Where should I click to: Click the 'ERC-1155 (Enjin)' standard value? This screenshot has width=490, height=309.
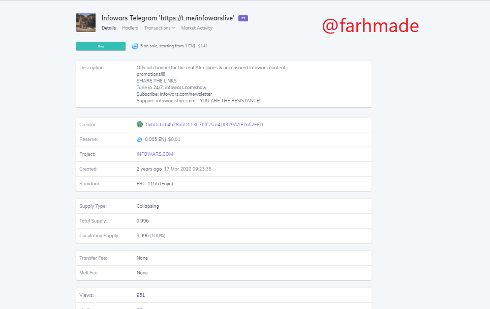pos(155,184)
